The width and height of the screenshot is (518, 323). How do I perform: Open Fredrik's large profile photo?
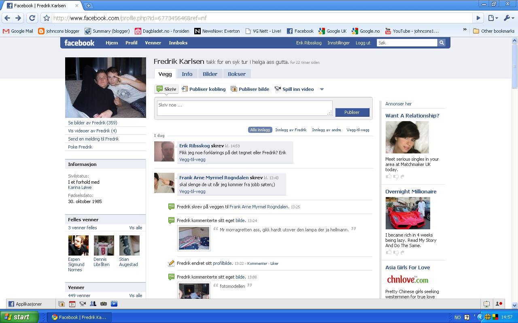106,87
